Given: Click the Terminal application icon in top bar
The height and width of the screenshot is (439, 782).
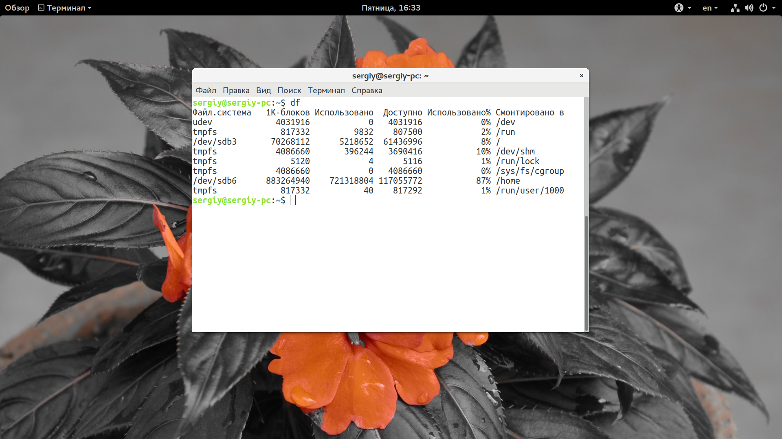Looking at the screenshot, I should click(41, 7).
